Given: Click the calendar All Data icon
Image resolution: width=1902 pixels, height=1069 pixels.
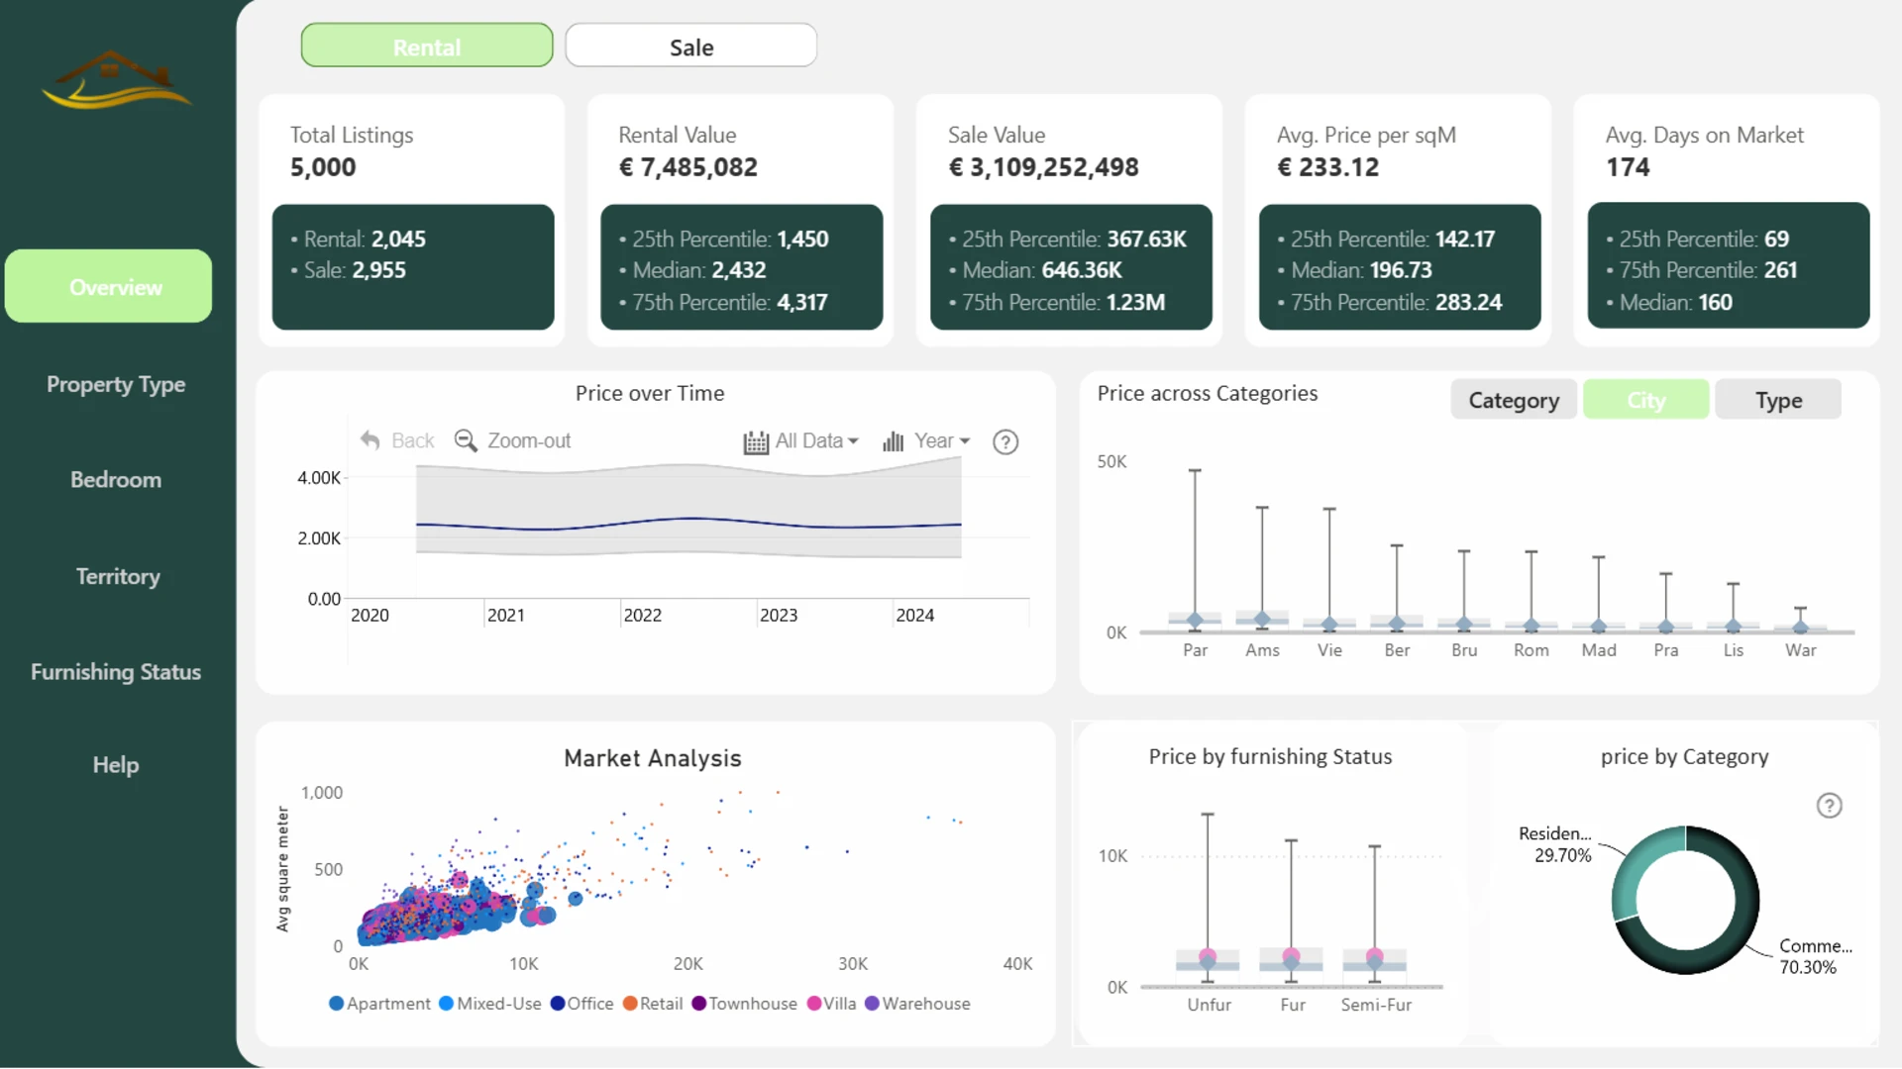Looking at the screenshot, I should [x=756, y=441].
